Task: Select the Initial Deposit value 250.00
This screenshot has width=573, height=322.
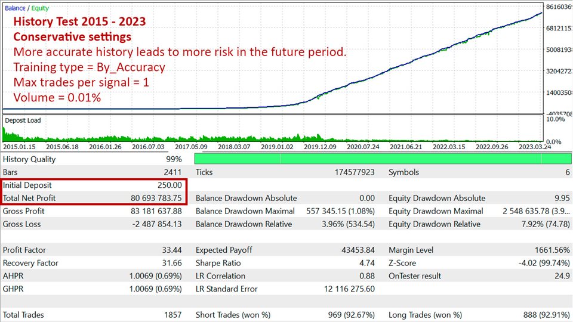Action: click(170, 185)
